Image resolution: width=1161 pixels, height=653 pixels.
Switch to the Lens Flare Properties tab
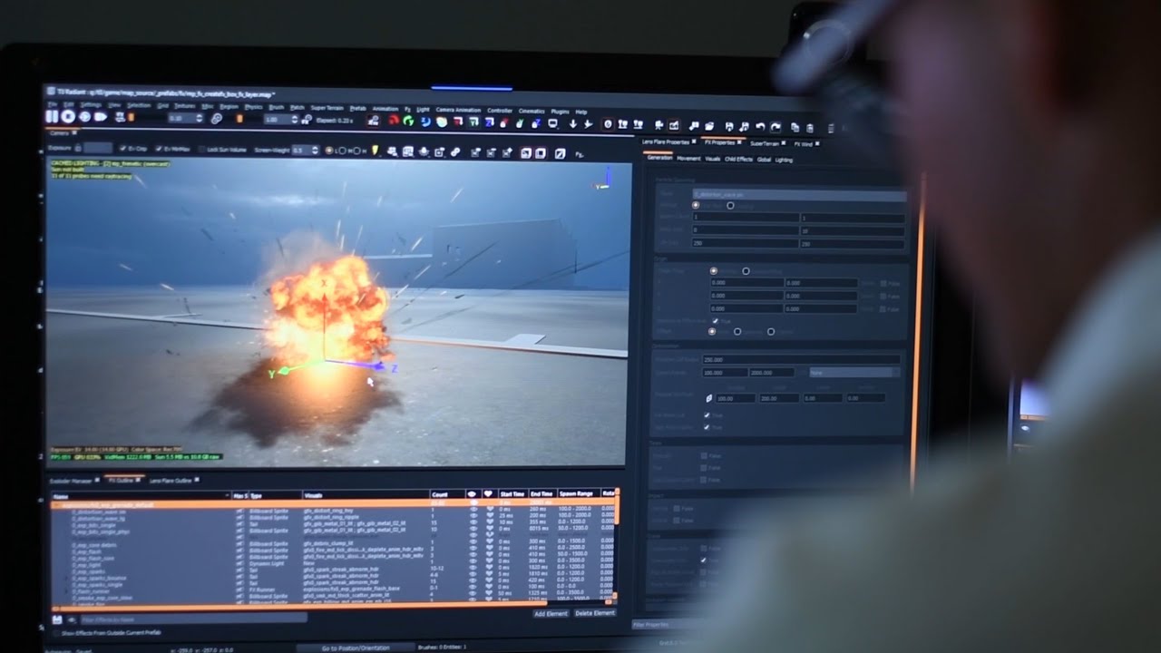(666, 142)
